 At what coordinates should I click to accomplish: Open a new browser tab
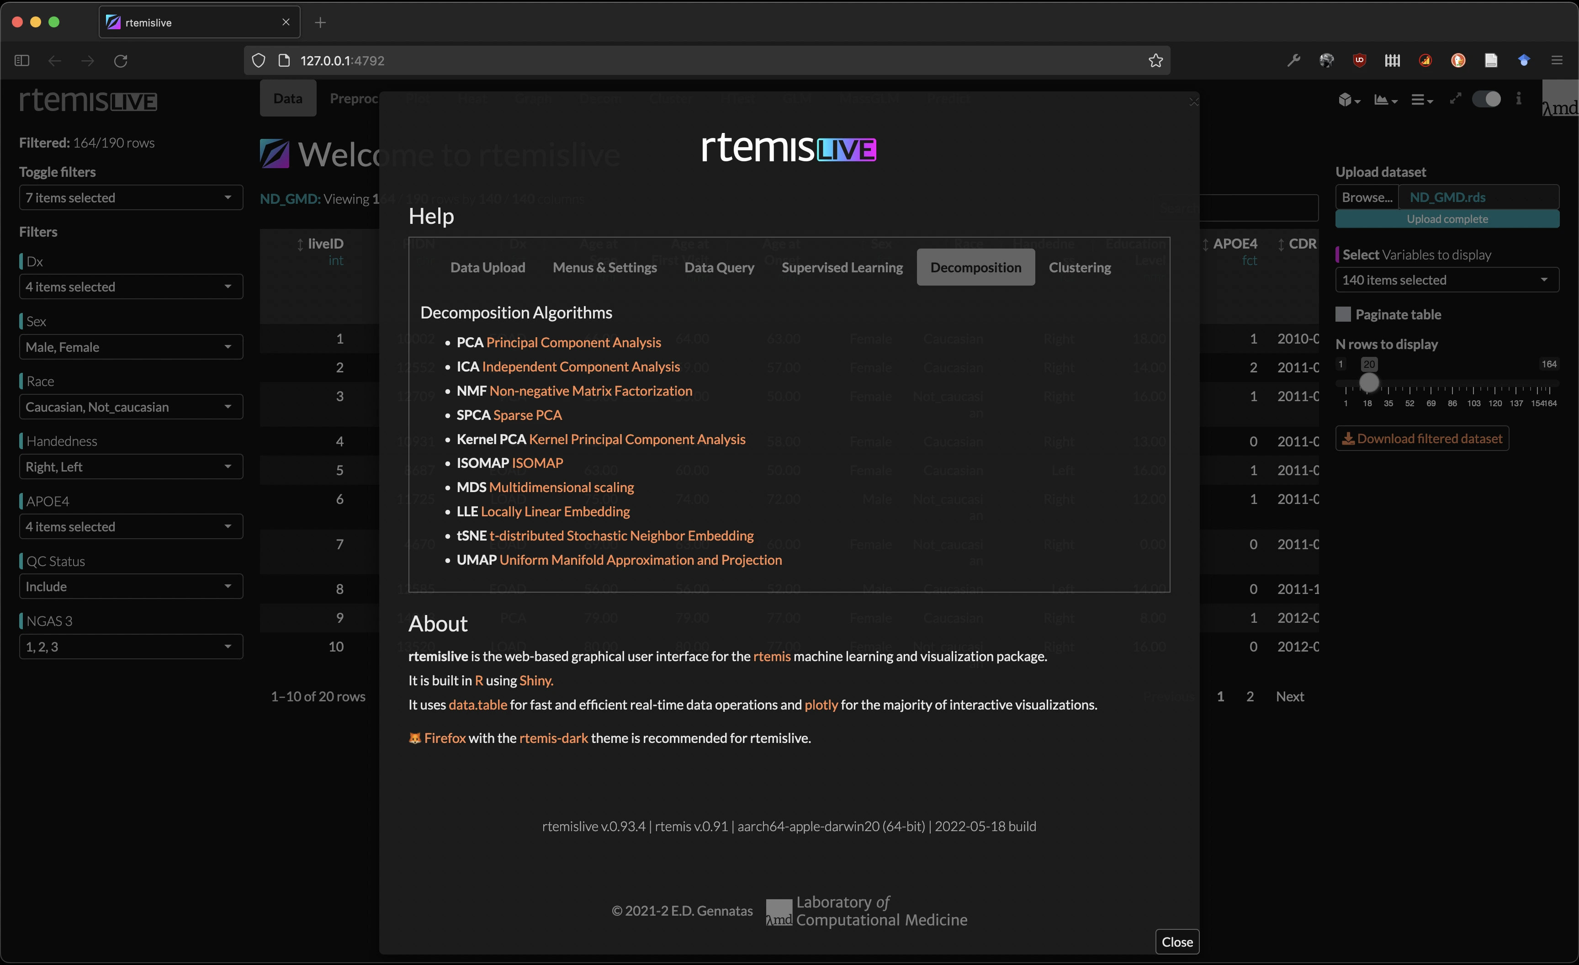(320, 22)
